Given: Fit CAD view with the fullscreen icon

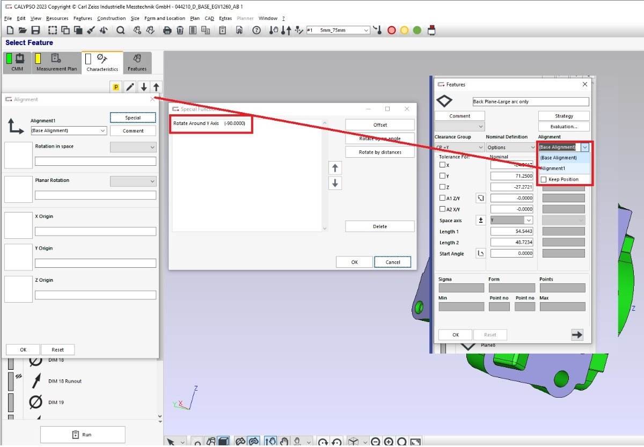Looking at the screenshot, I should point(415,442).
